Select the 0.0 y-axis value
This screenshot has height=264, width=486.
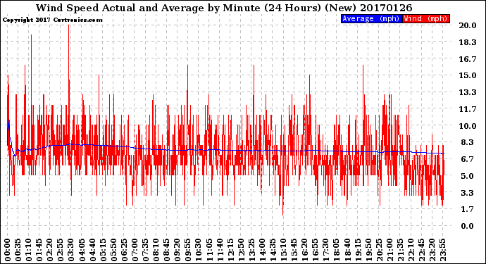(x=468, y=226)
